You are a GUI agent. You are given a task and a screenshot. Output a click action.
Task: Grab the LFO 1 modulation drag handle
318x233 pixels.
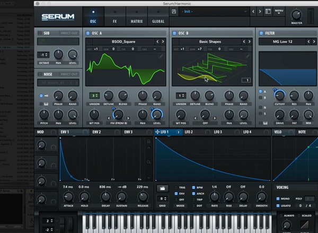(157, 132)
